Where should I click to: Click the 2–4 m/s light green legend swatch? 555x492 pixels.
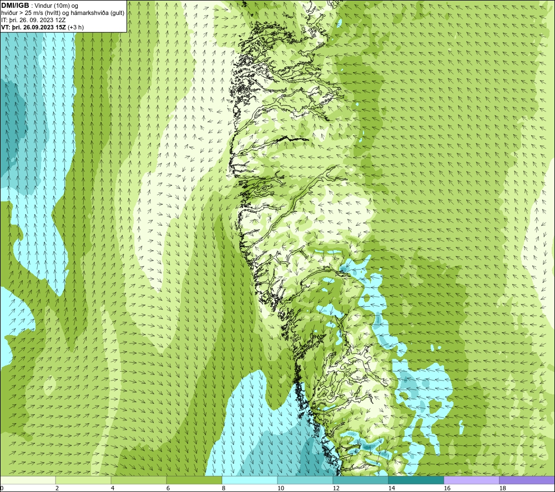tap(83, 480)
